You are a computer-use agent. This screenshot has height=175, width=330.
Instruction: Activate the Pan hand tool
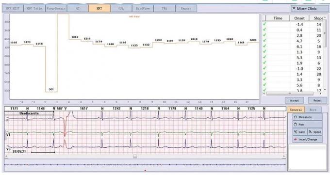[x=307, y=124]
